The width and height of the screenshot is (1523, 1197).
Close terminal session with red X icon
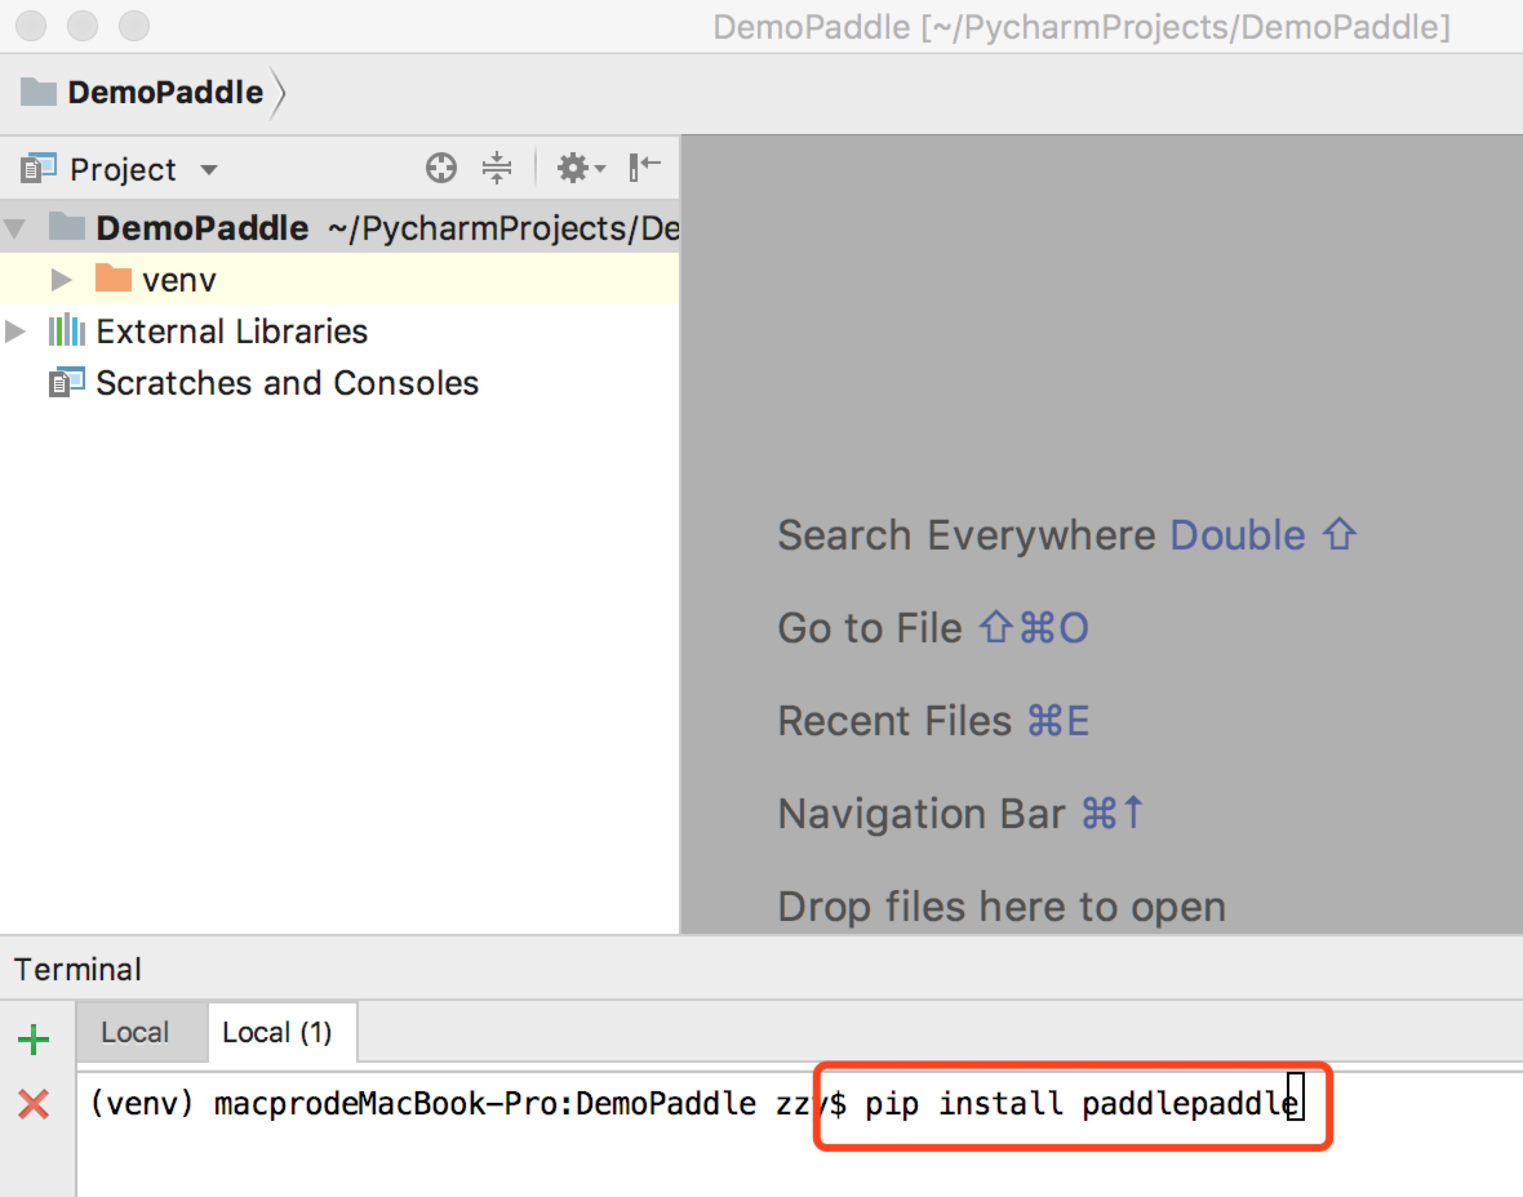[33, 1105]
